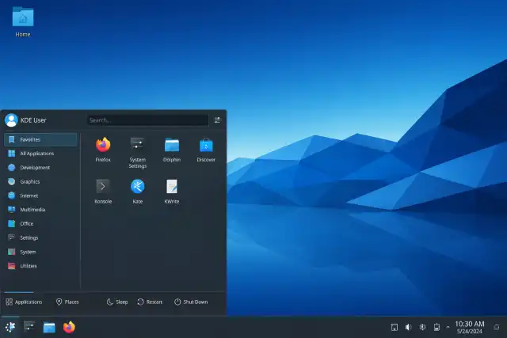Open the Settings category
Viewport: 507px width, 338px height.
pos(40,237)
